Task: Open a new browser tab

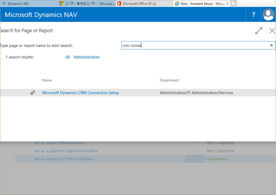Action: click(x=233, y=3)
